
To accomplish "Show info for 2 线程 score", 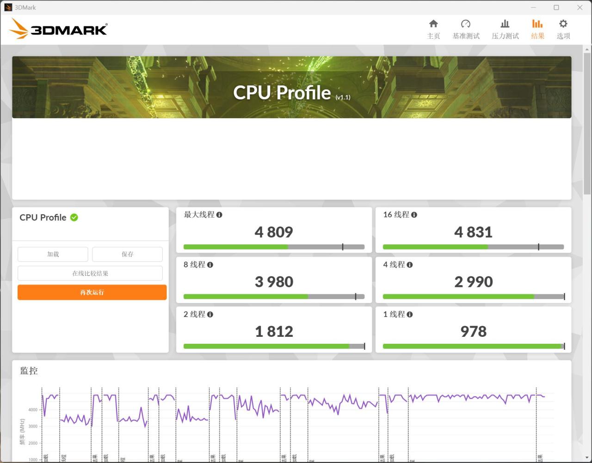I will (210, 315).
